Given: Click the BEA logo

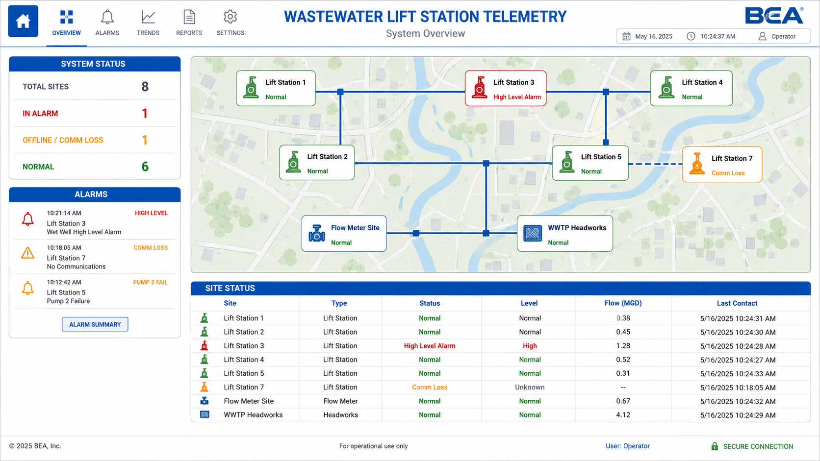Looking at the screenshot, I should (774, 16).
